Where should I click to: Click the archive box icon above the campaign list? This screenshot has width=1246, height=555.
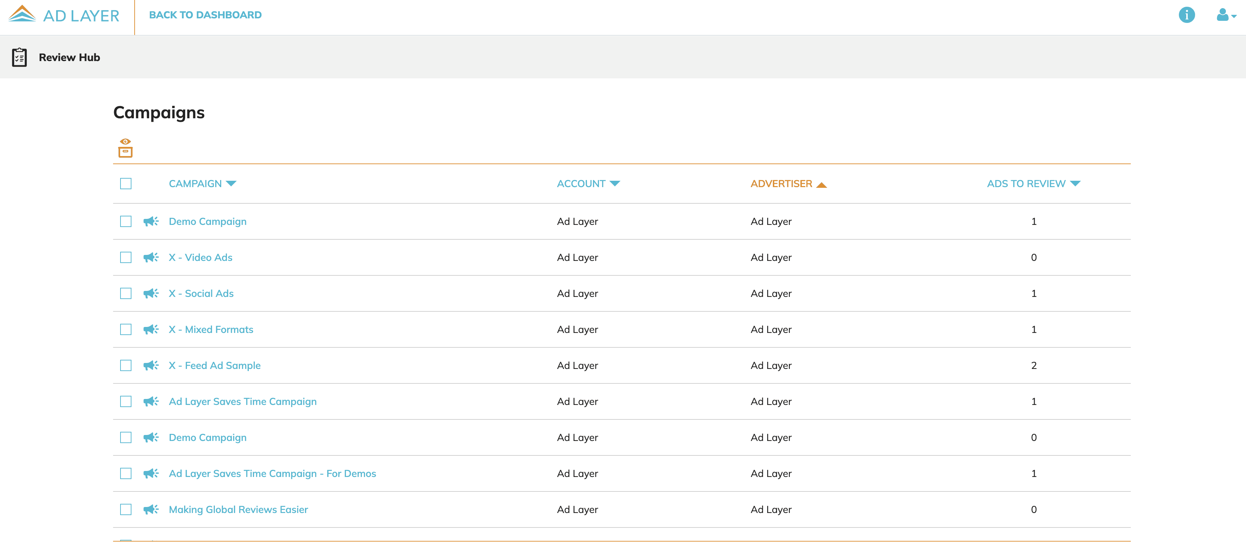126,151
